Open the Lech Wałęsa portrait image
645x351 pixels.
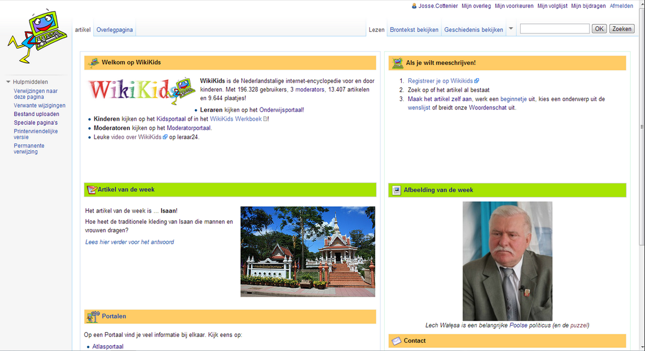pos(507,261)
